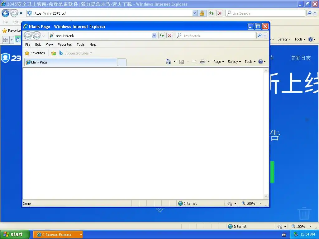
Task: Open recent pages dropdown in Blank Page window
Action: [x=44, y=36]
